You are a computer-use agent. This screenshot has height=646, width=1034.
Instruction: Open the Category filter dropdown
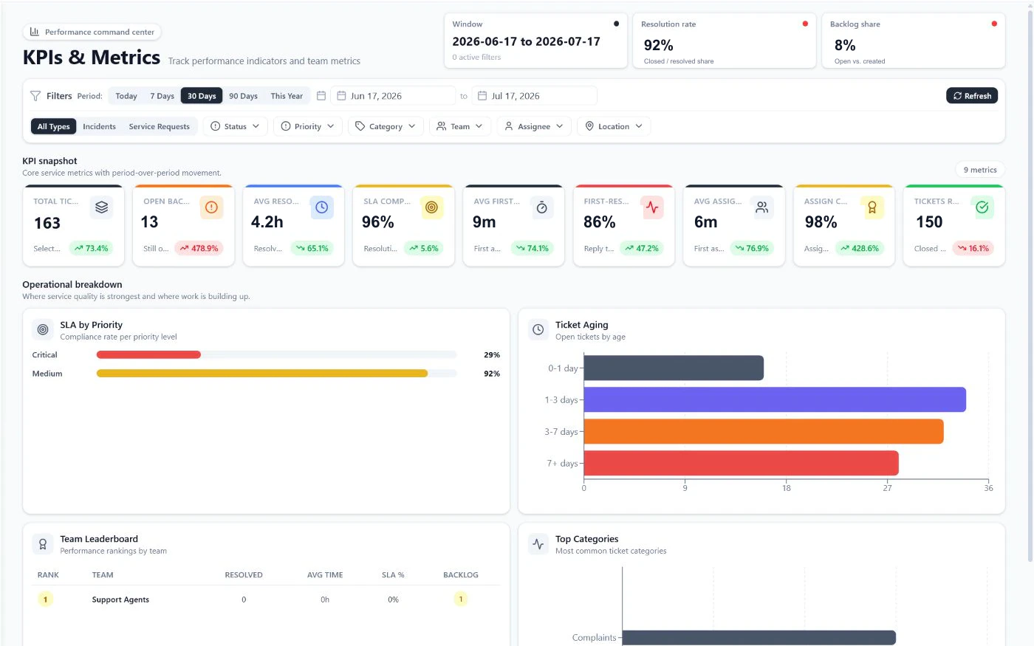pos(386,126)
